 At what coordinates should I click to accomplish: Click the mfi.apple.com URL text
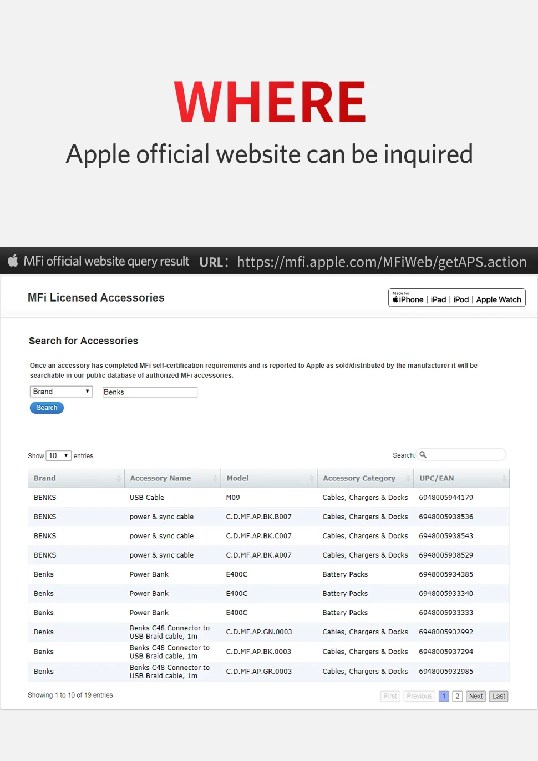382,262
